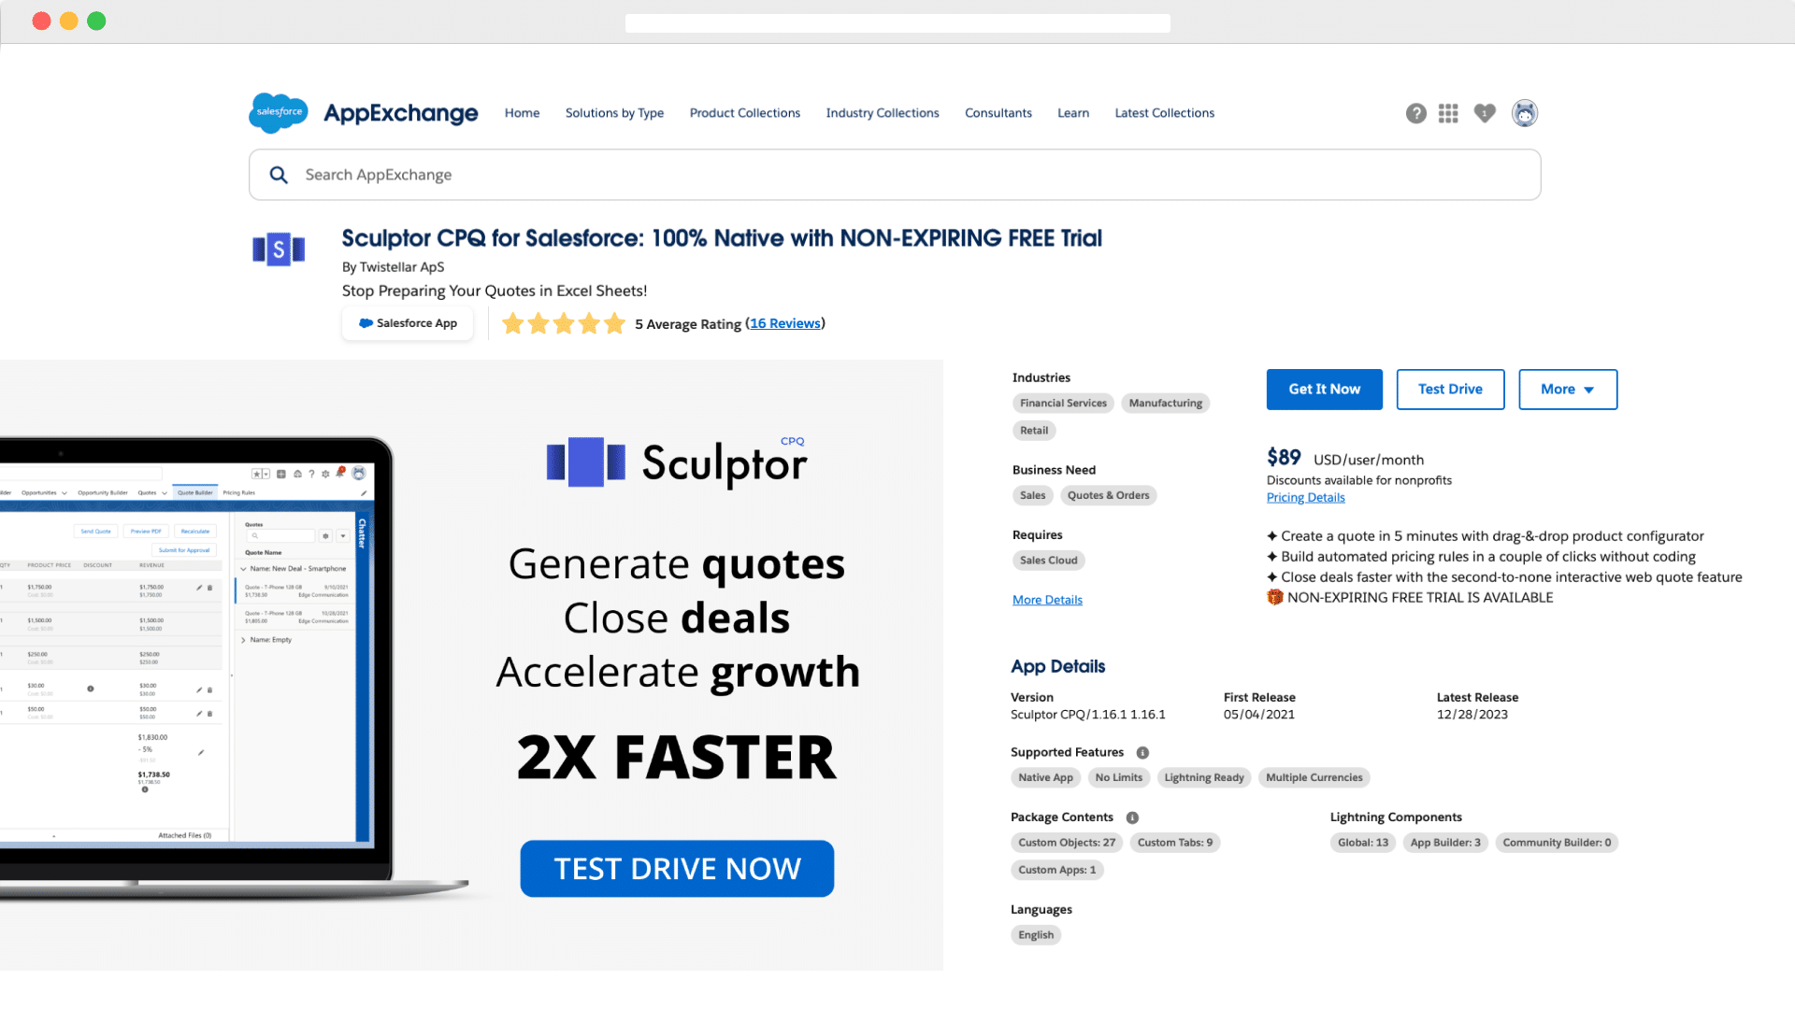Expand the More dropdown
Image resolution: width=1795 pixels, height=1009 pixels.
1567,390
